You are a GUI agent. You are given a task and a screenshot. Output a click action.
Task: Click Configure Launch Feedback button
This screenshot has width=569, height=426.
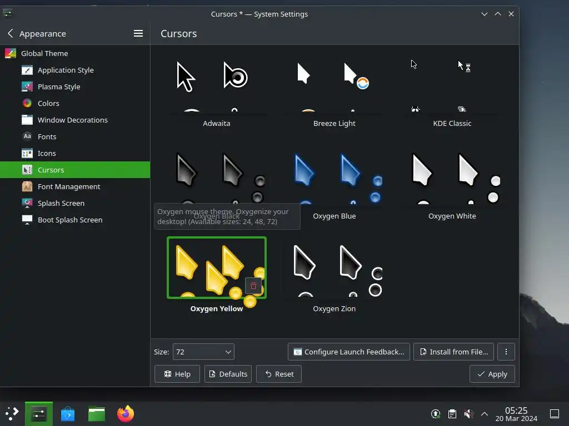tap(349, 352)
